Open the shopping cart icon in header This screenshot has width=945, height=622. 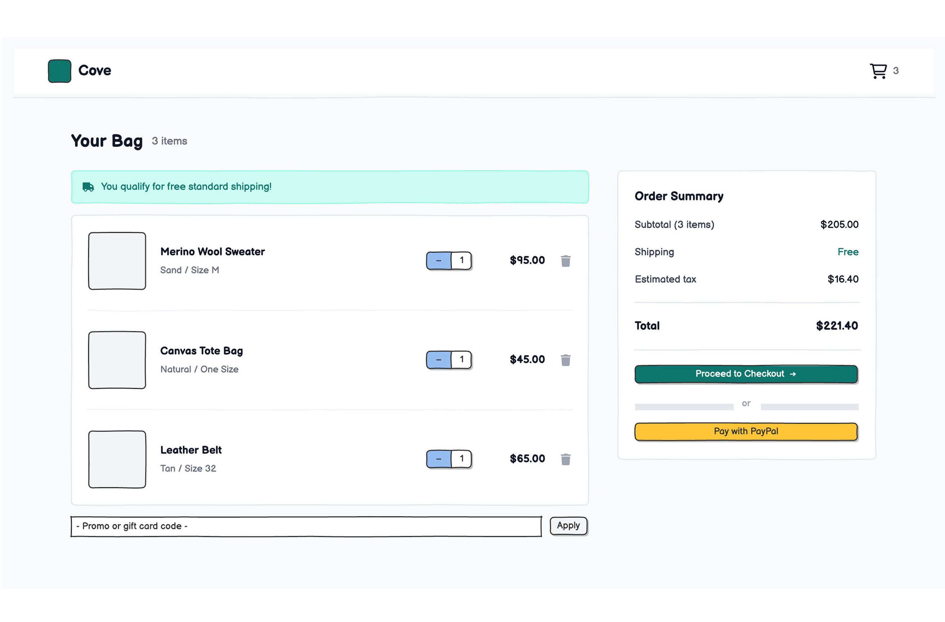coord(878,71)
